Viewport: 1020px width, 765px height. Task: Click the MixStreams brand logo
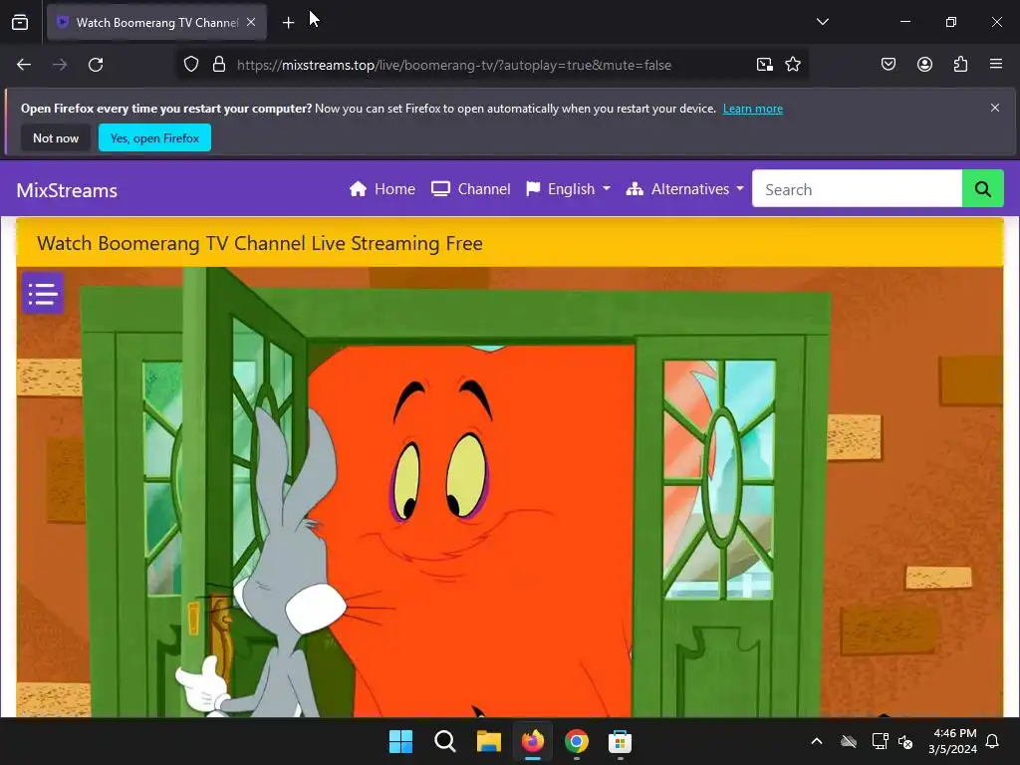click(x=67, y=190)
